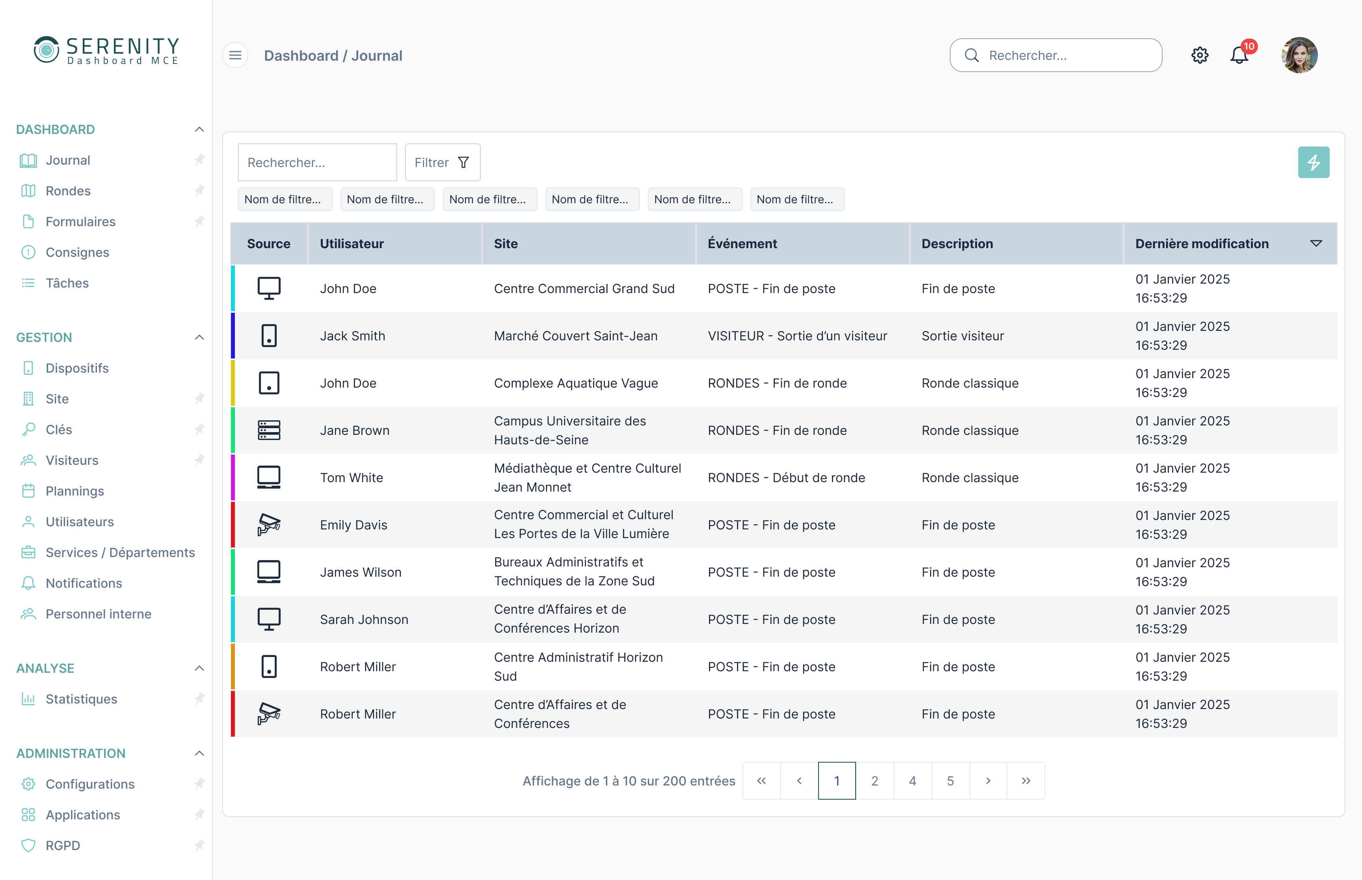
Task: Click the filter funnel icon
Action: (463, 163)
